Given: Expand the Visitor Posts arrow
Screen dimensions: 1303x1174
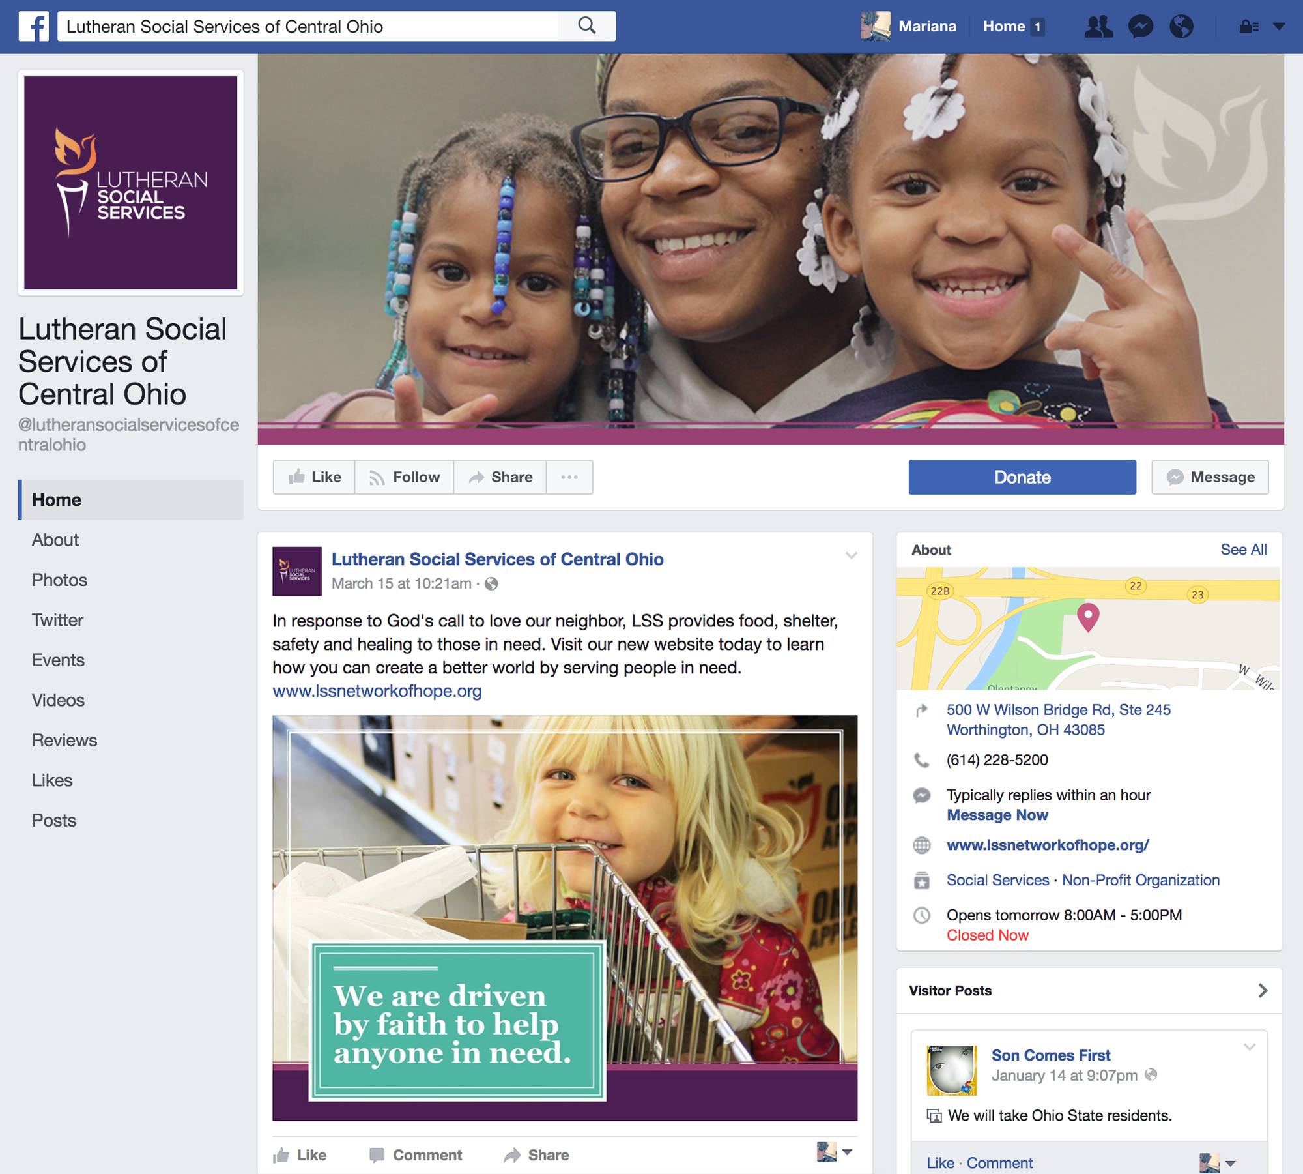Looking at the screenshot, I should click(1262, 991).
